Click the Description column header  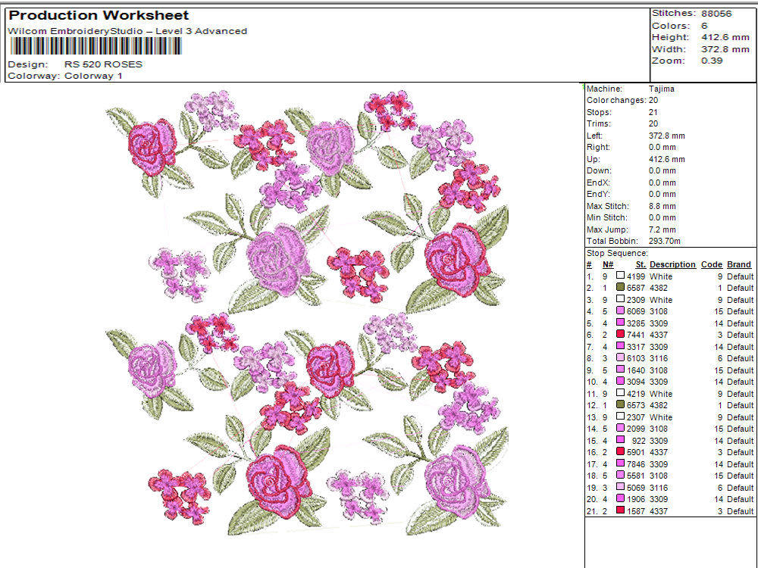coord(672,264)
